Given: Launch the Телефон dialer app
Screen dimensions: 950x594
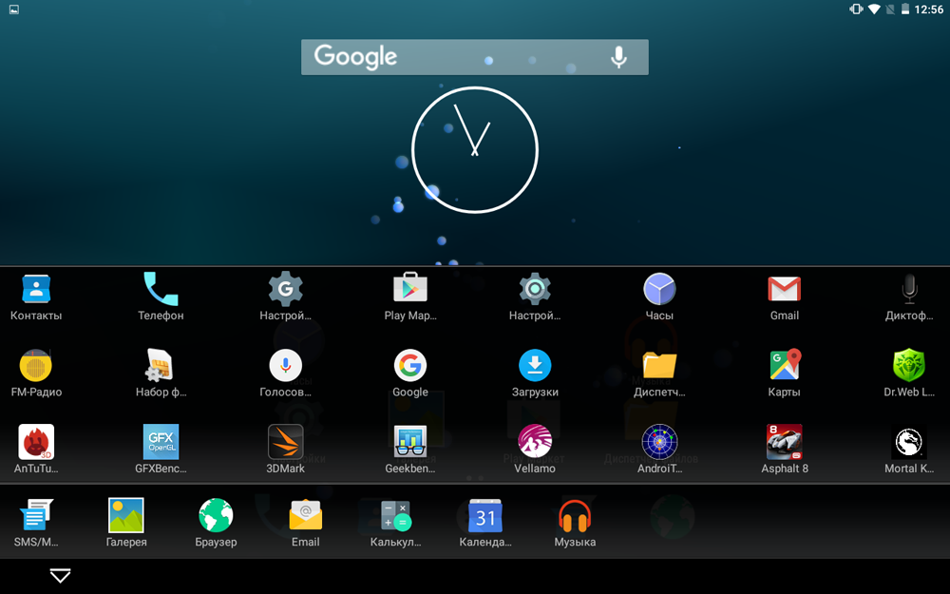Looking at the screenshot, I should coord(161,289).
